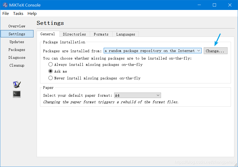Select Never install missing packages on-the-fly
238x167 pixels.
tap(94, 78)
